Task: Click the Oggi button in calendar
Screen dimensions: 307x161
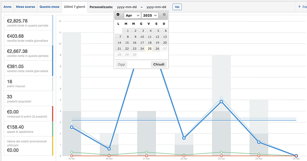Action: point(122,64)
